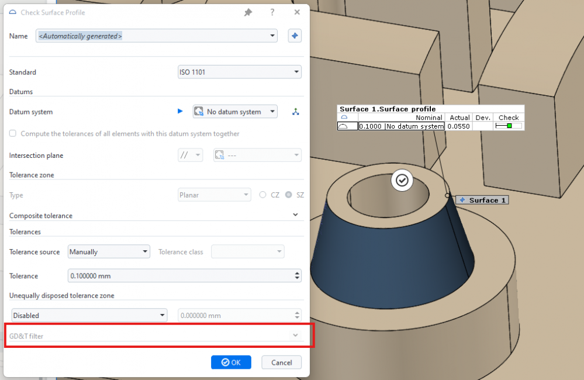
Task: Click OK to confirm surface profile
Action: [231, 362]
